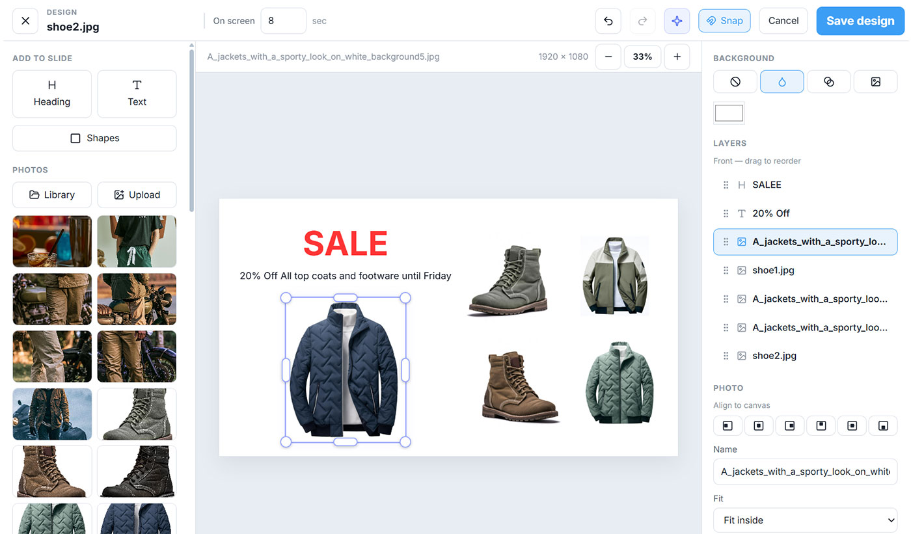This screenshot has width=911, height=534.
Task: Align photo to canvas vertical middle
Action: (852, 425)
